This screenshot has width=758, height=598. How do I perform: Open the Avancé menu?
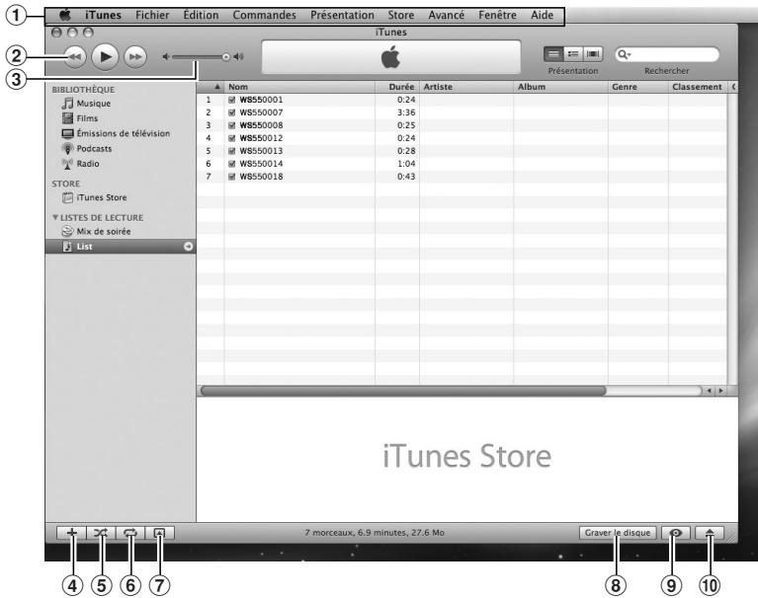tap(446, 15)
